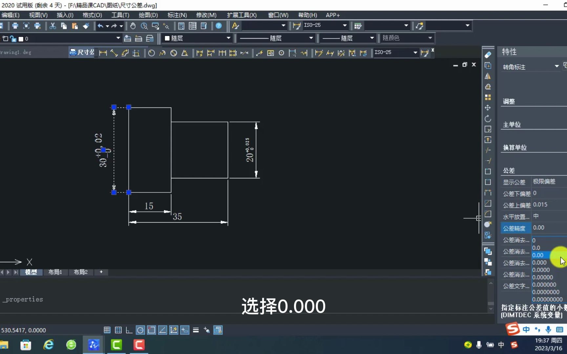Activate the Tolerance dimension tool
The width and height of the screenshot is (567, 354).
click(271, 52)
